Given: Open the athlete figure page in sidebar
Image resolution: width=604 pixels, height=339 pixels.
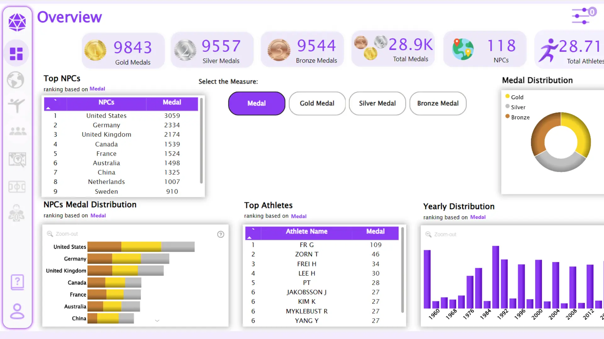Looking at the screenshot, I should click(16, 105).
